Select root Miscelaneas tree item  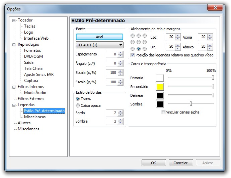coord(28,129)
